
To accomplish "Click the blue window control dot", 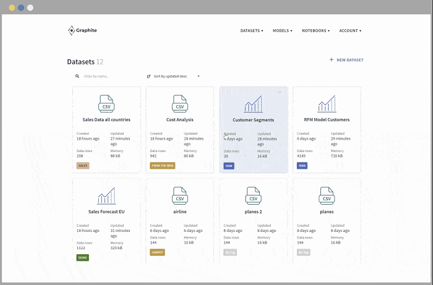I will click(x=21, y=7).
